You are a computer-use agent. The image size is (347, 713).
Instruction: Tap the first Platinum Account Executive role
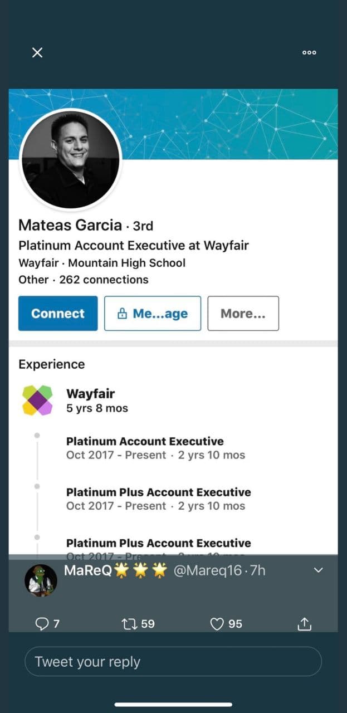tap(145, 441)
